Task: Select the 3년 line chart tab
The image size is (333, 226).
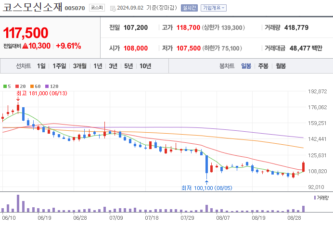Action: pyautogui.click(x=113, y=66)
